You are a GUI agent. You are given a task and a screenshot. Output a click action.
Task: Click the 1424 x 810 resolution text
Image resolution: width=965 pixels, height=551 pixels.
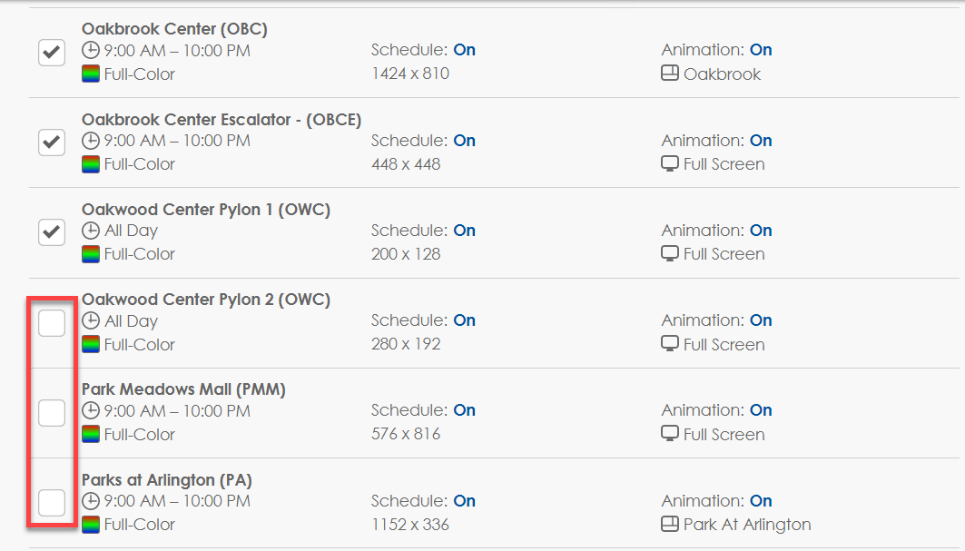(x=410, y=74)
